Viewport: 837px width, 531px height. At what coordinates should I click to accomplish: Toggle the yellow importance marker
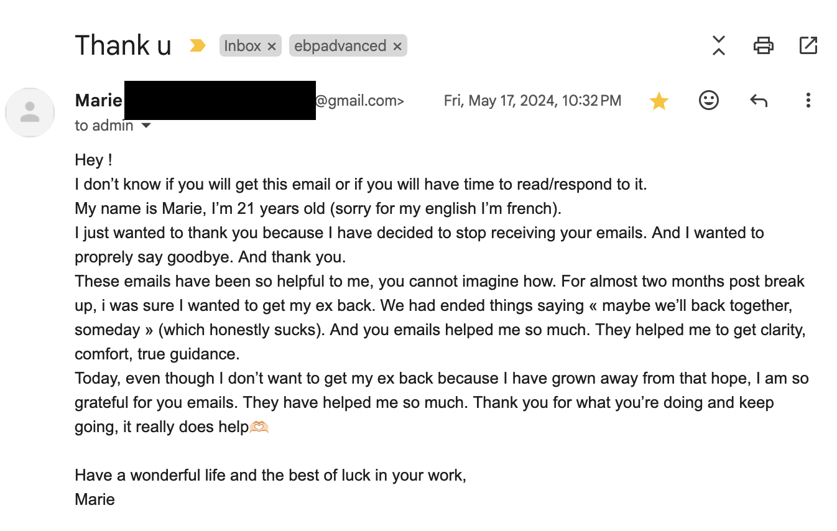point(197,45)
